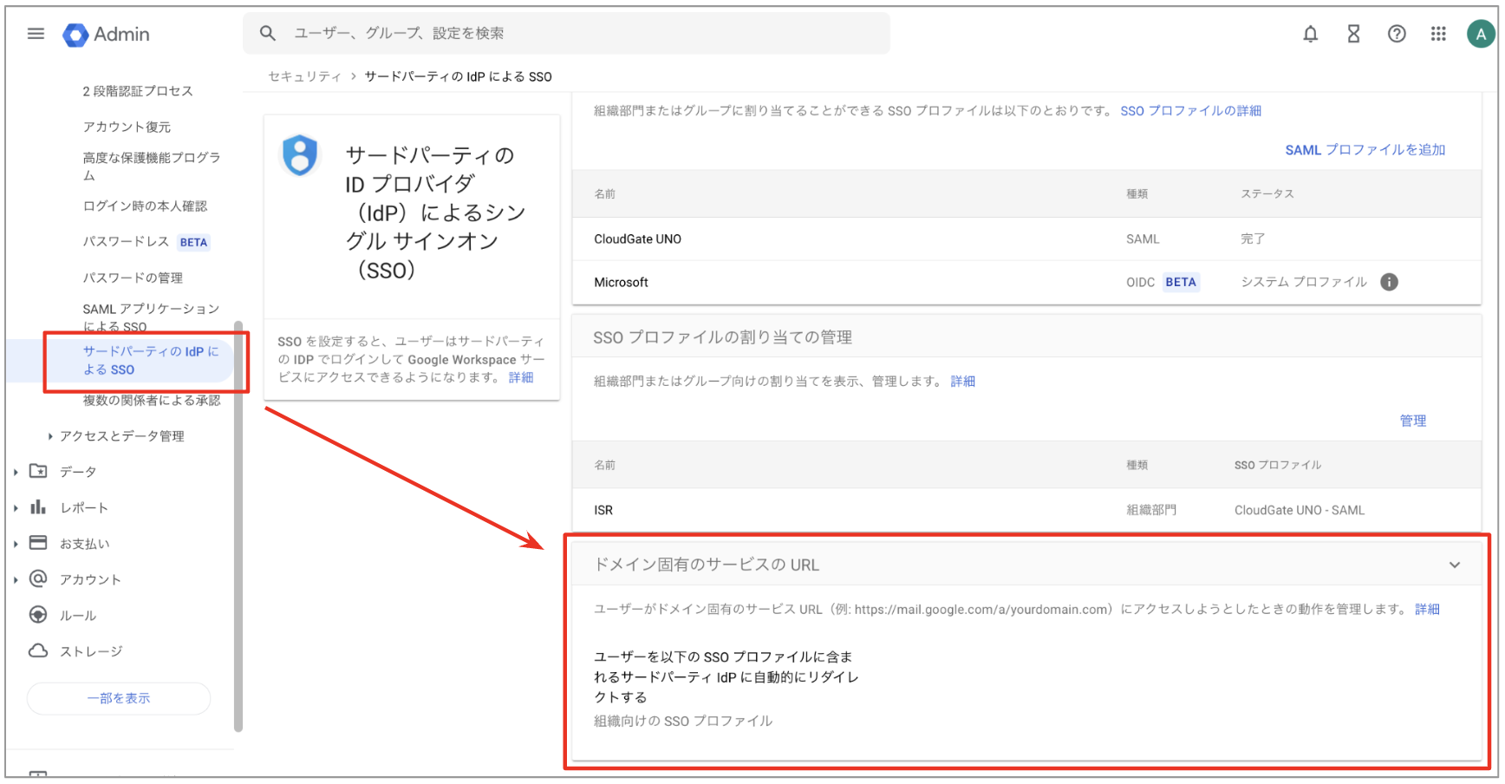Click CloudGate UNO - SAML cell
1505x784 pixels.
[1299, 511]
